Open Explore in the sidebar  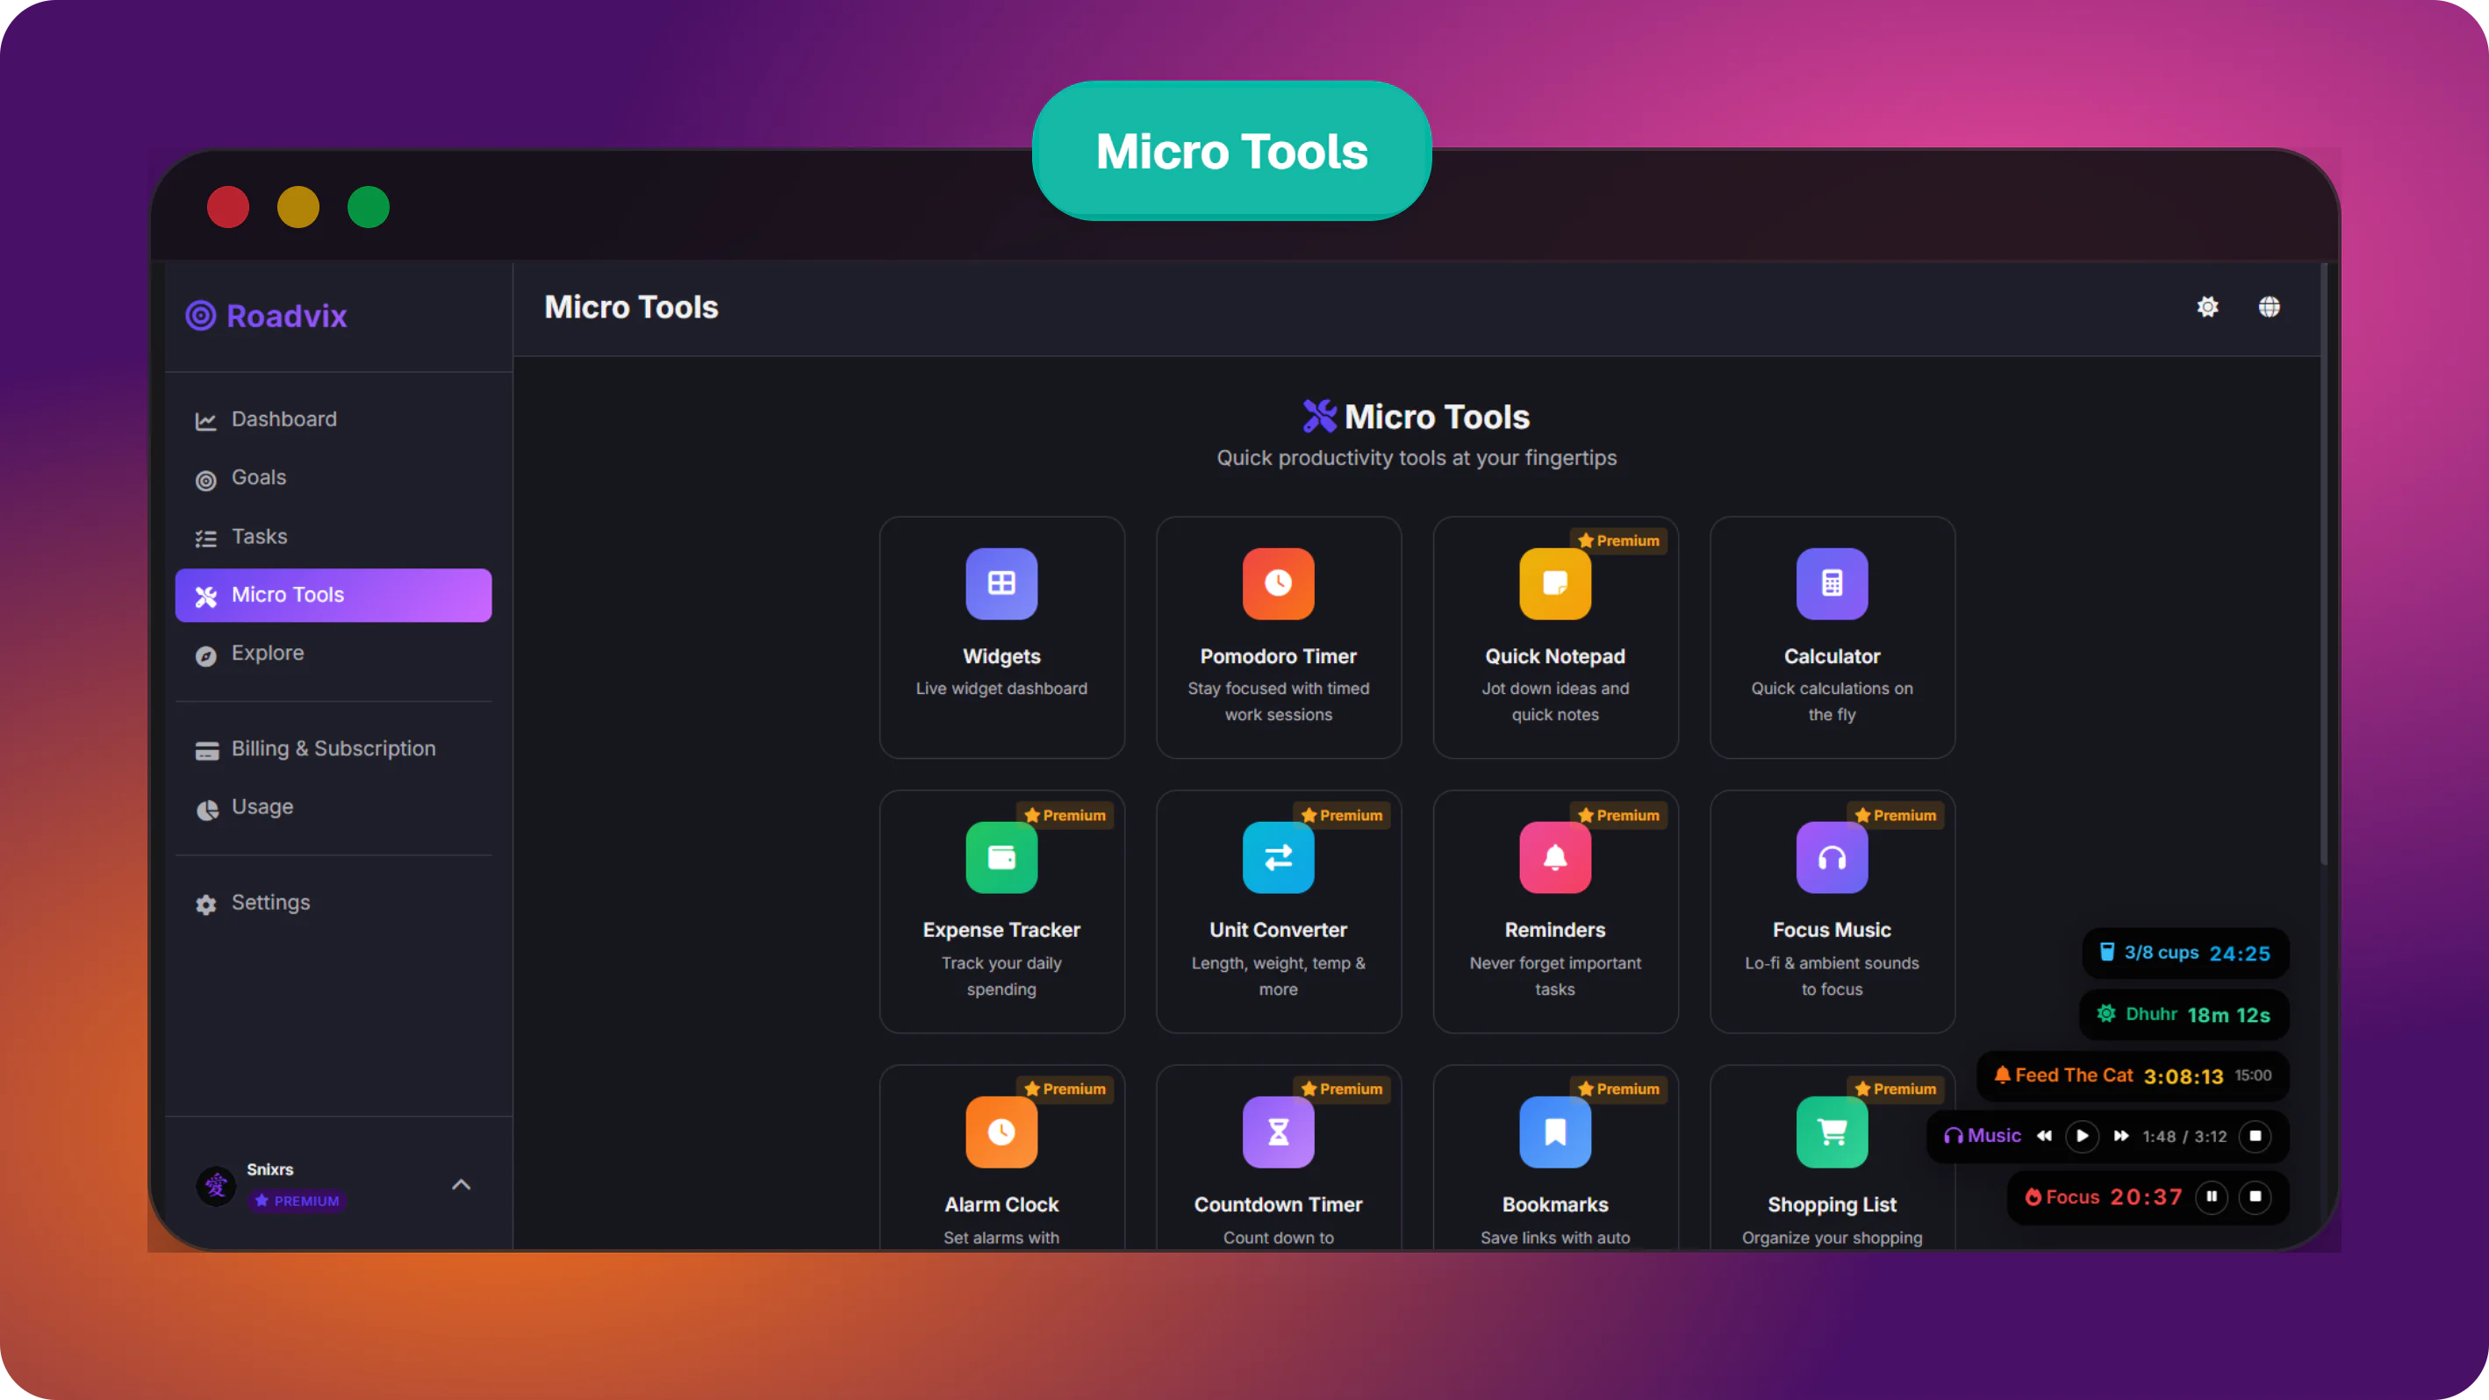(x=334, y=654)
